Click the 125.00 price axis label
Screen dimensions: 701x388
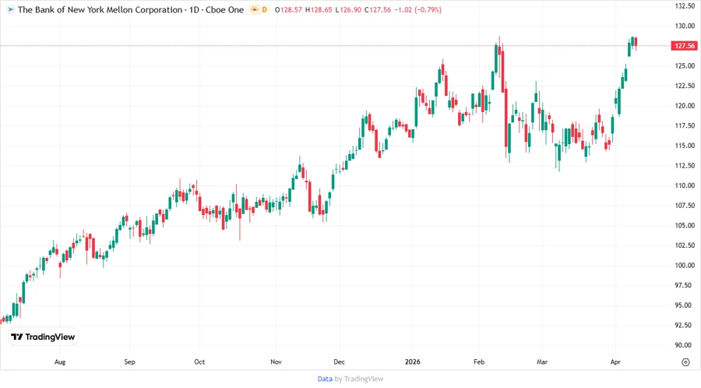685,65
